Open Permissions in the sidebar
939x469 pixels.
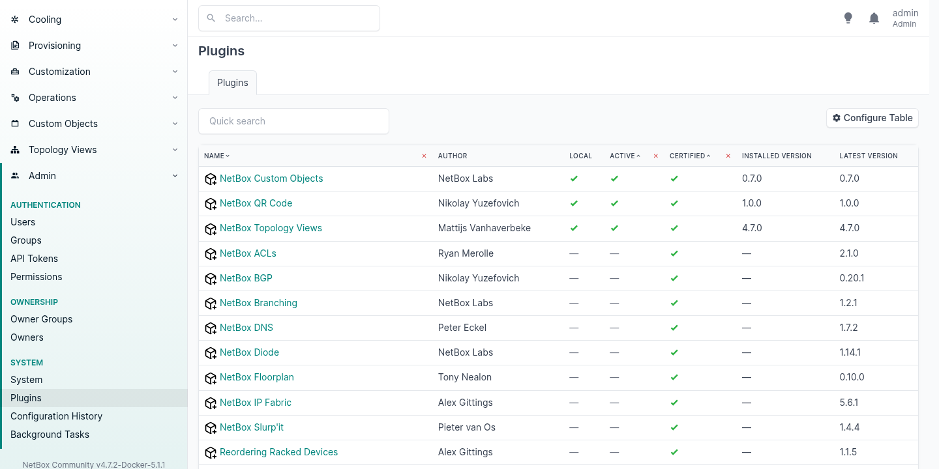click(37, 277)
